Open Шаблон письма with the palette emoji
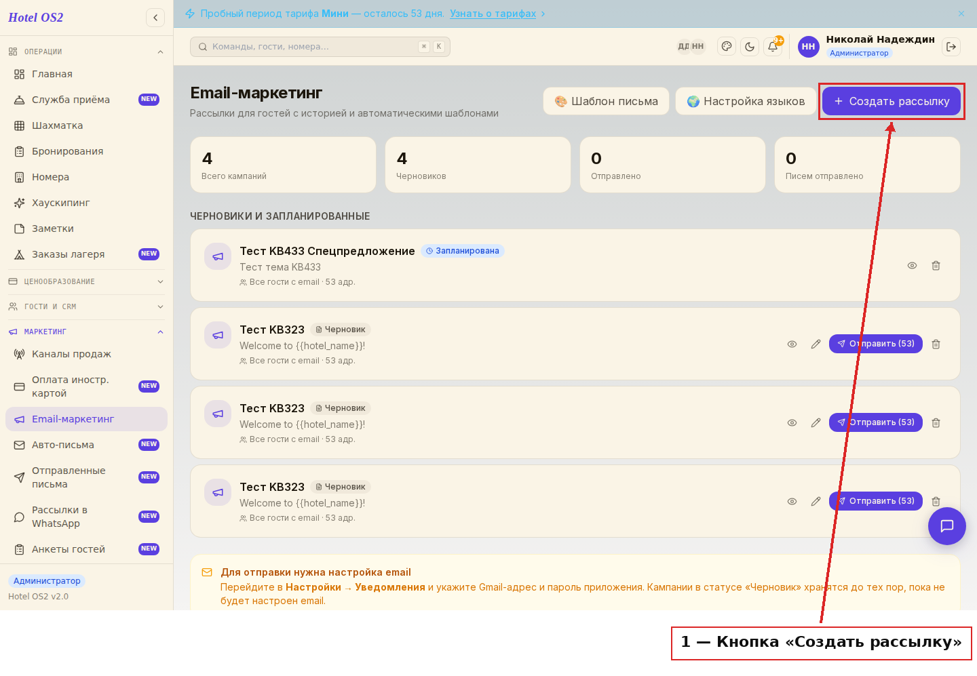The height and width of the screenshot is (676, 977). pos(606,101)
